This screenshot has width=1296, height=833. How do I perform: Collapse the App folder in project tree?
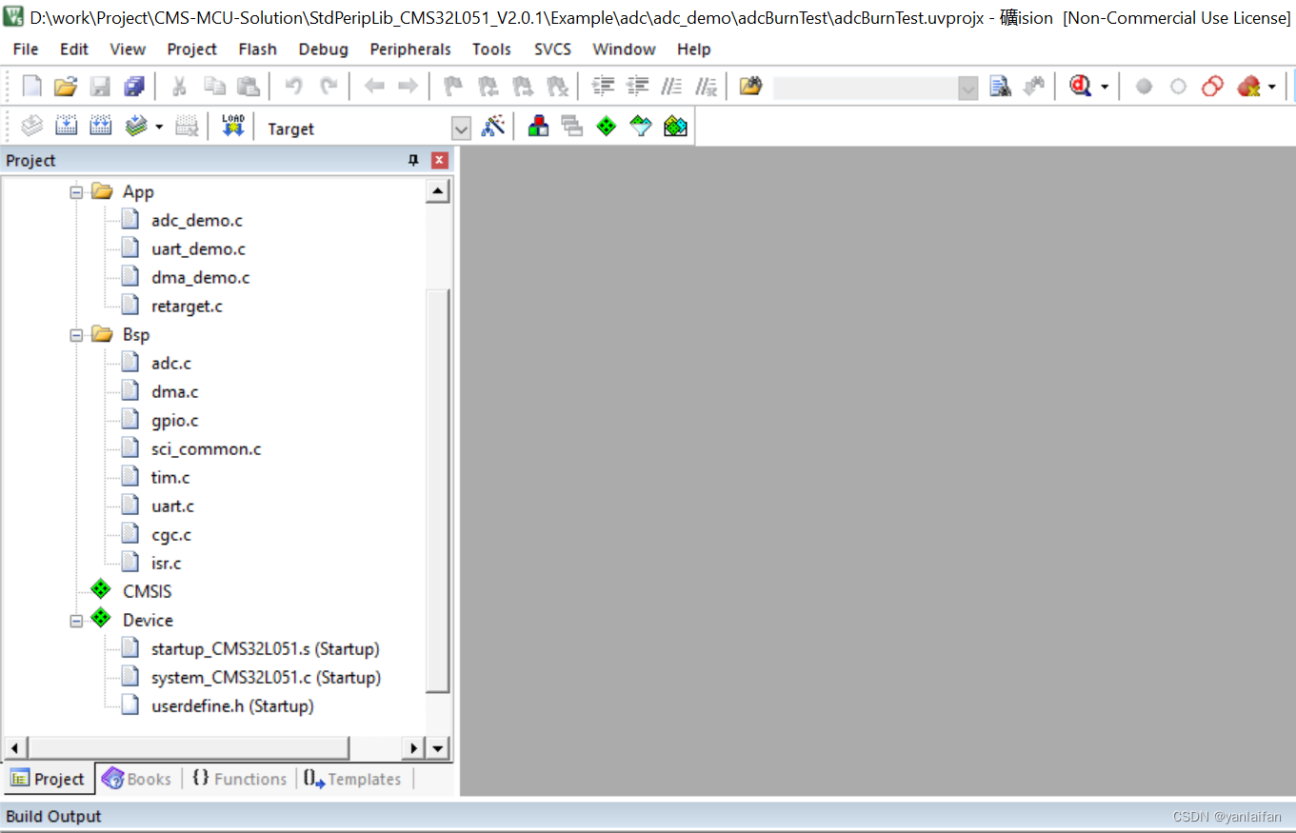coord(76,191)
